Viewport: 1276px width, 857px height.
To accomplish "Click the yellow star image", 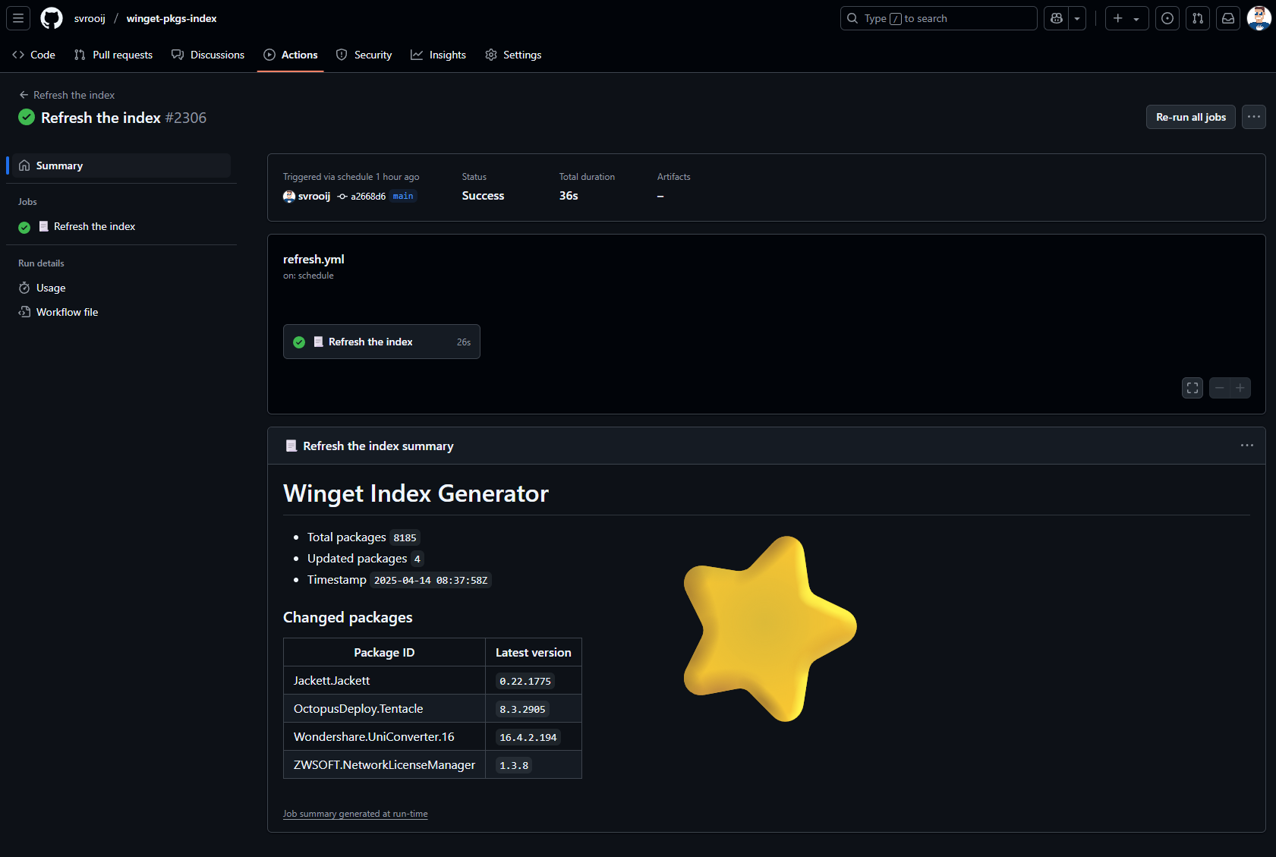I will 770,629.
